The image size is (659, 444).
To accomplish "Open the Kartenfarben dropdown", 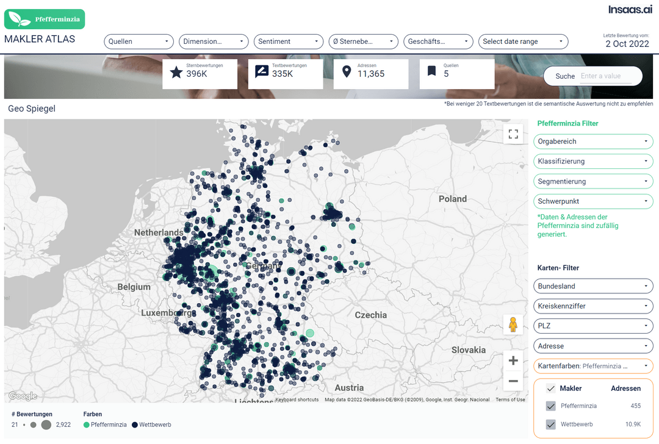I will 593,366.
